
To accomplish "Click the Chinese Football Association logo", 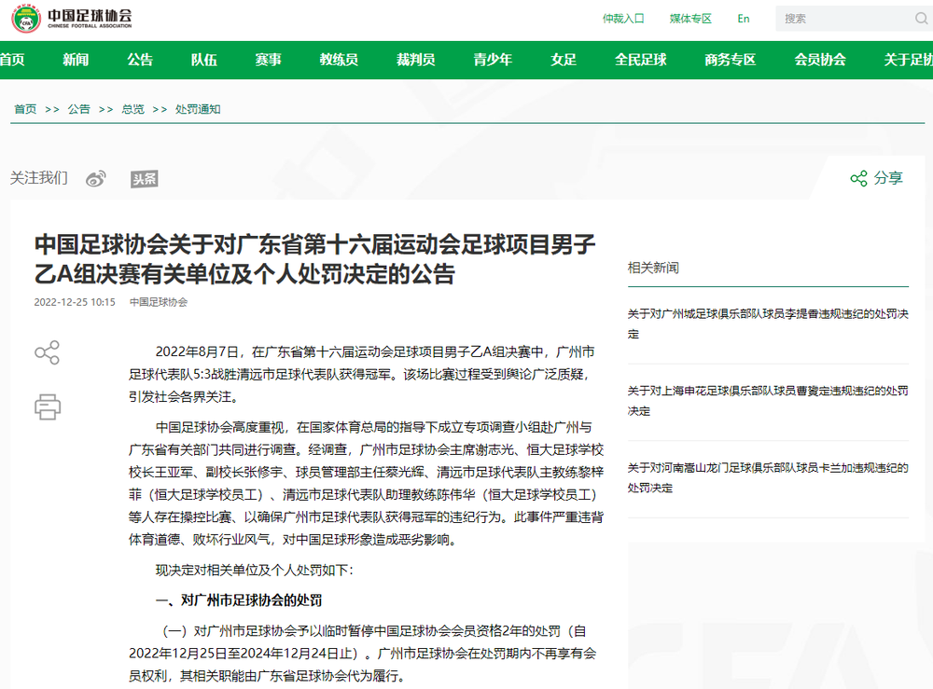I will click(x=72, y=19).
